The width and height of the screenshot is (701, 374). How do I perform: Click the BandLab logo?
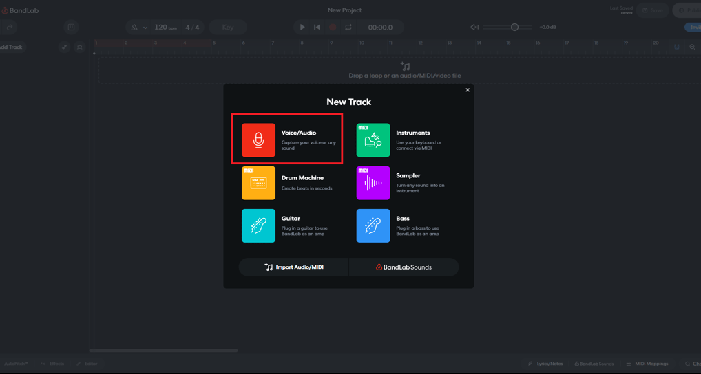[20, 10]
